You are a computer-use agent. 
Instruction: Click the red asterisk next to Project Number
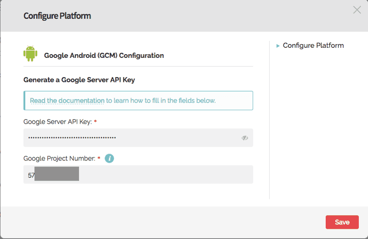pos(99,158)
